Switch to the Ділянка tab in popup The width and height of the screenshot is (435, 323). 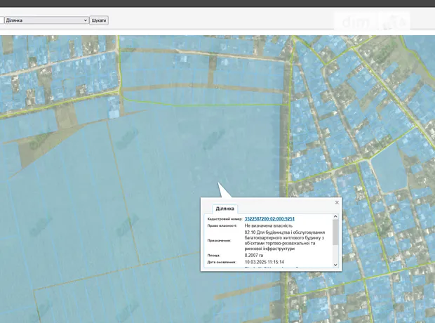pyautogui.click(x=226, y=209)
